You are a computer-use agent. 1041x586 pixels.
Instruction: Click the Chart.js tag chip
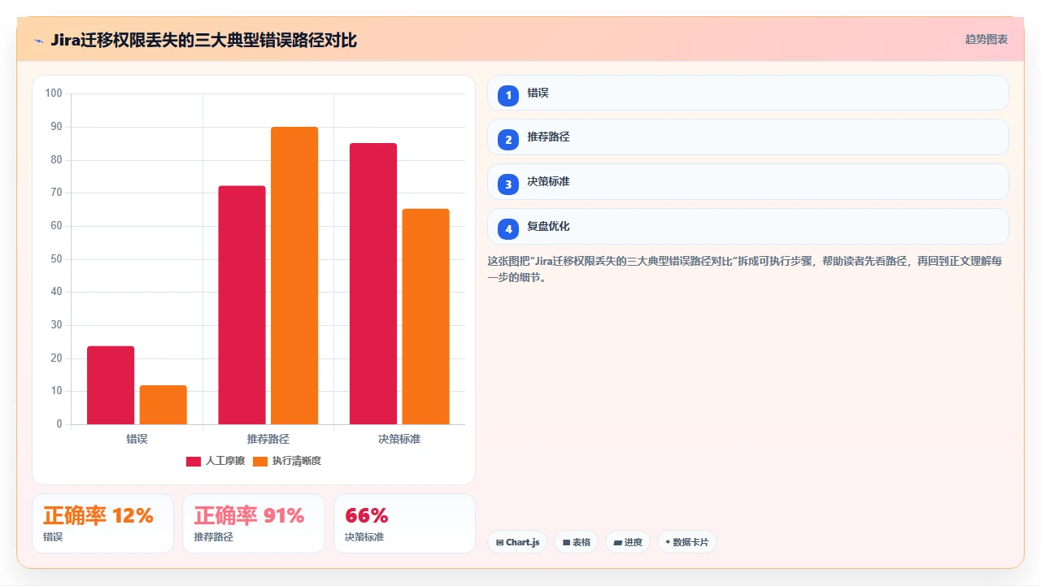(x=517, y=542)
